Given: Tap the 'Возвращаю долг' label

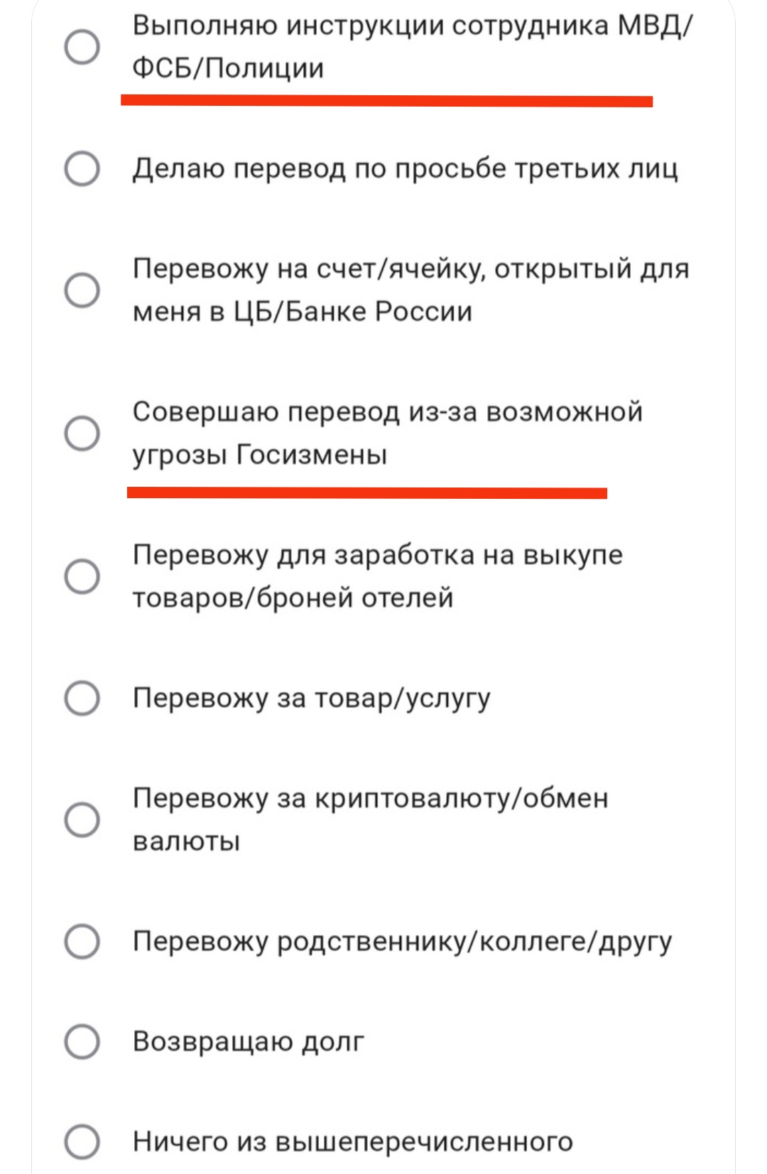Looking at the screenshot, I should pyautogui.click(x=249, y=1042).
